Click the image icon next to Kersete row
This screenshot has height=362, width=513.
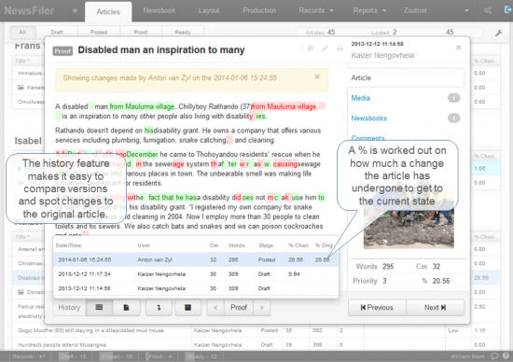tap(21, 88)
